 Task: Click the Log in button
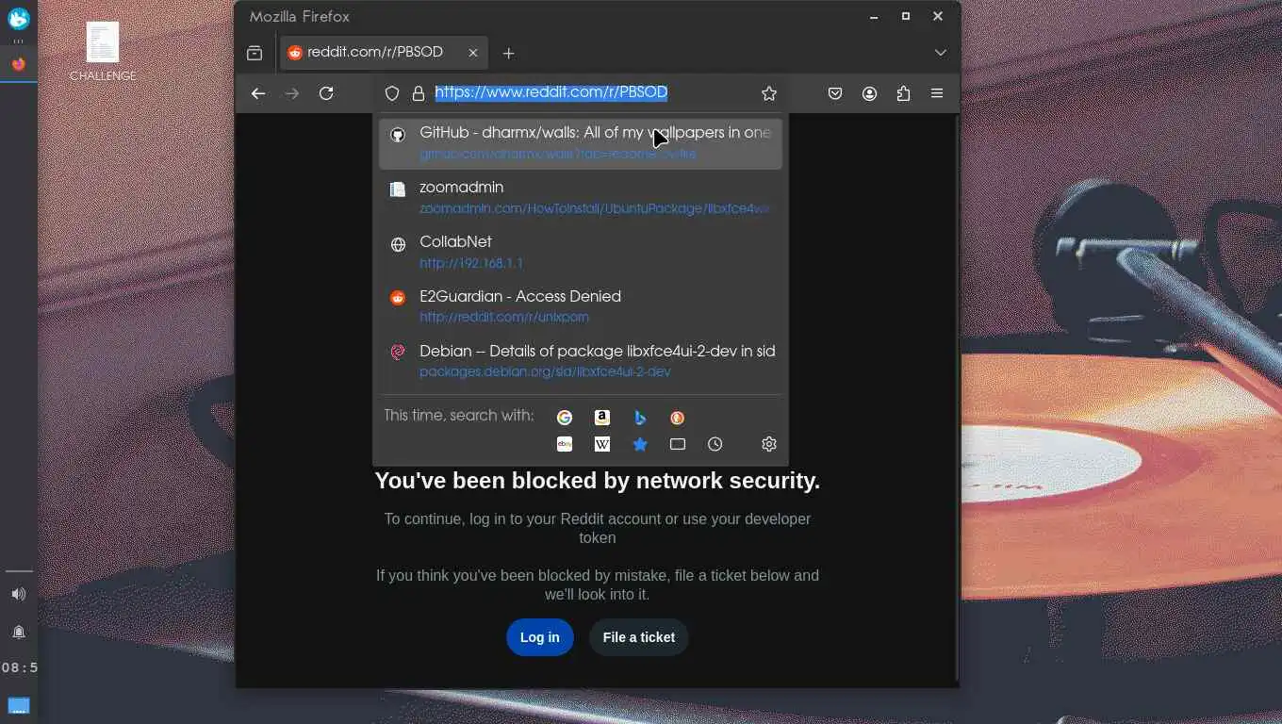[540, 637]
